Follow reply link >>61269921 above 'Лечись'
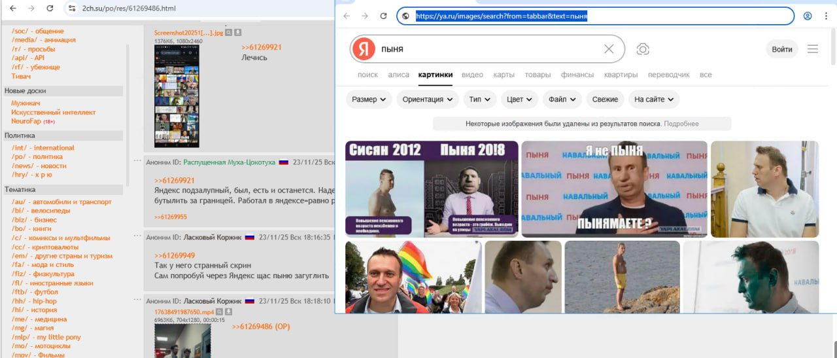This screenshot has width=837, height=358. coord(262,47)
